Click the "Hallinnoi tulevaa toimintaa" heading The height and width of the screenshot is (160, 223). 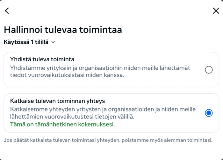click(x=63, y=30)
